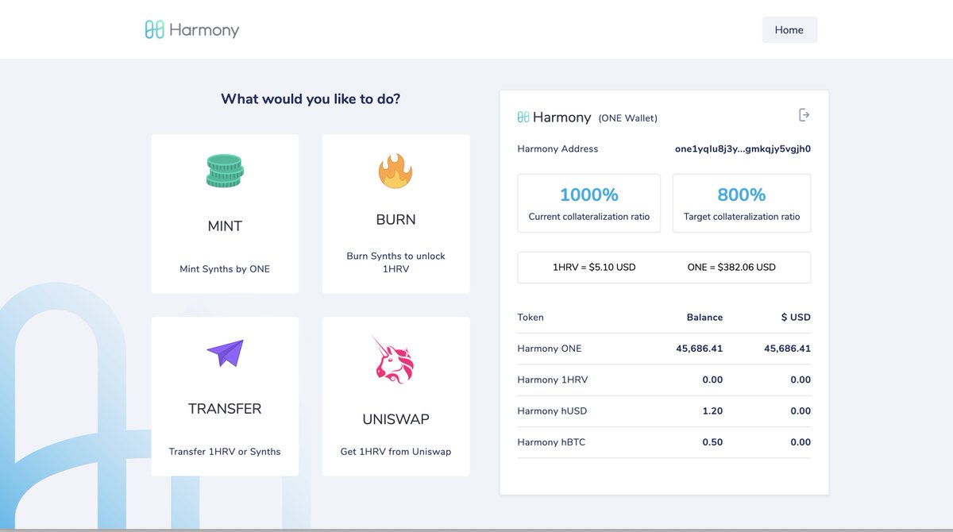Click the 800% target collateralization value
The image size is (953, 532).
[x=742, y=195]
